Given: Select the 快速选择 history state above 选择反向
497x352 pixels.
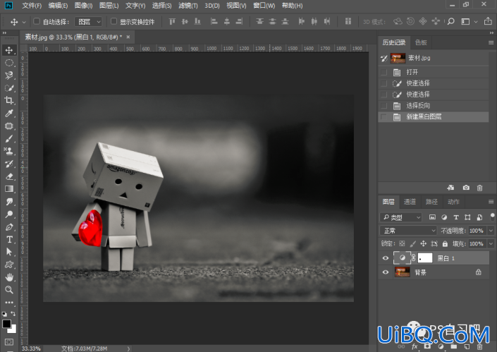Looking at the screenshot, I should [434, 95].
